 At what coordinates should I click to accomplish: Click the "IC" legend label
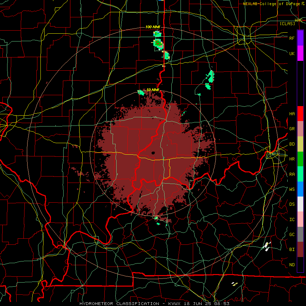point(292,219)
